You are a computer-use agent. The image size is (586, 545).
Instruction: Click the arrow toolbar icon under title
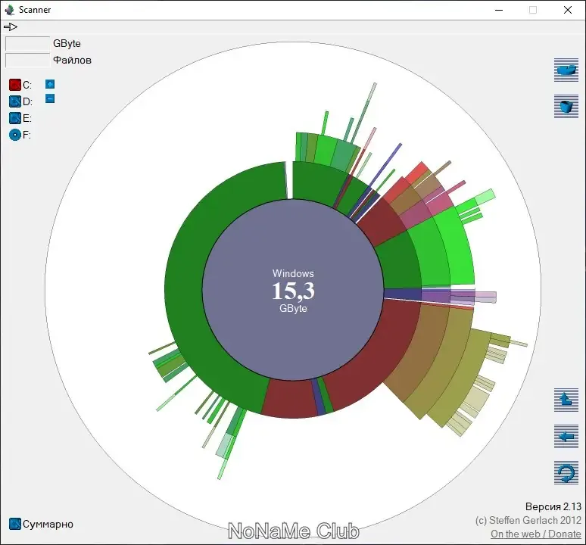tap(11, 26)
